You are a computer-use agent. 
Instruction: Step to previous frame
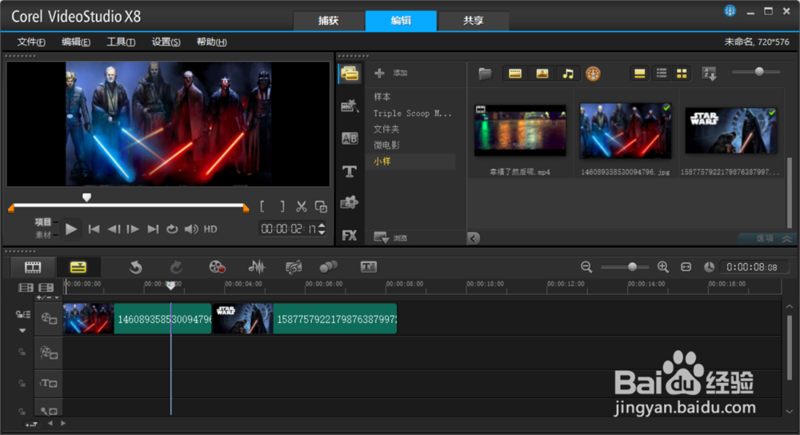pyautogui.click(x=114, y=229)
